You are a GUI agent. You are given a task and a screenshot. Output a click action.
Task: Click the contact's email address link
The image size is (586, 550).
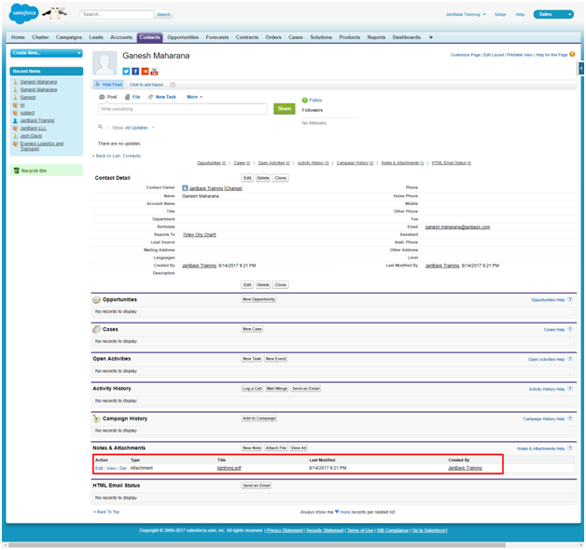pyautogui.click(x=457, y=227)
